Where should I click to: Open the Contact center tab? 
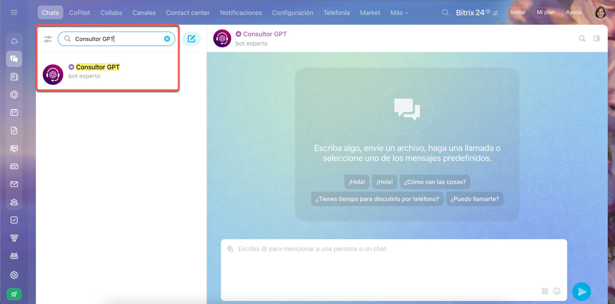click(x=188, y=12)
